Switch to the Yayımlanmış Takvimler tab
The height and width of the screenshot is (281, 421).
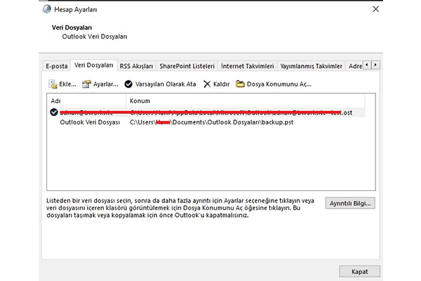311,66
